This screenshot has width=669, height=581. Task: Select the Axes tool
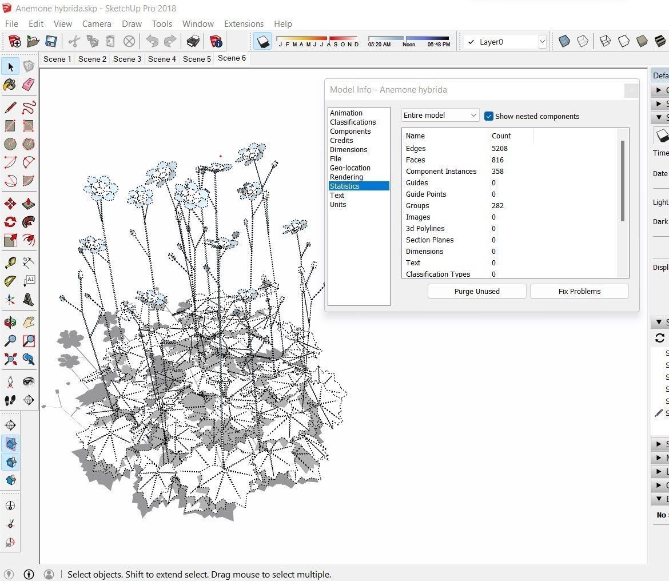(10, 300)
